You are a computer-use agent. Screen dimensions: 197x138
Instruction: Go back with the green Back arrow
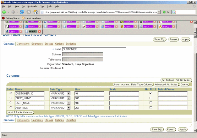pos(4,12)
